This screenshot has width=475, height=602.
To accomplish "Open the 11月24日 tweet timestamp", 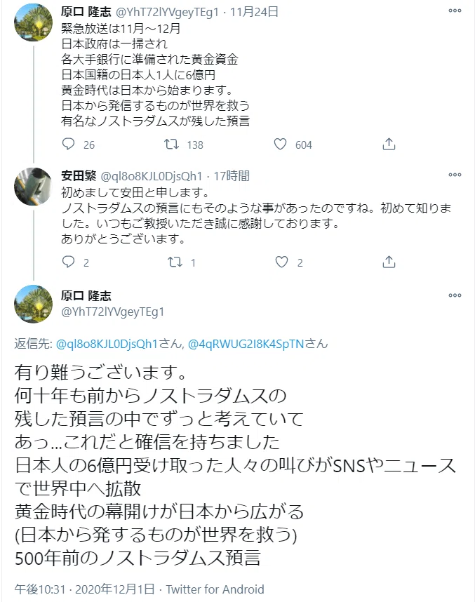I will [x=254, y=12].
